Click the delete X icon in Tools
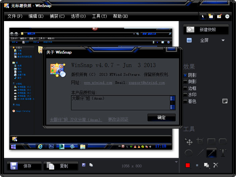This screenshot has width=236, height=177. point(216,165)
